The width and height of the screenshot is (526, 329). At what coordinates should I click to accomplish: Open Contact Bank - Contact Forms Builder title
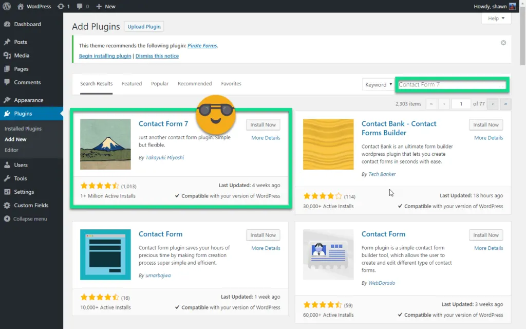(399, 128)
